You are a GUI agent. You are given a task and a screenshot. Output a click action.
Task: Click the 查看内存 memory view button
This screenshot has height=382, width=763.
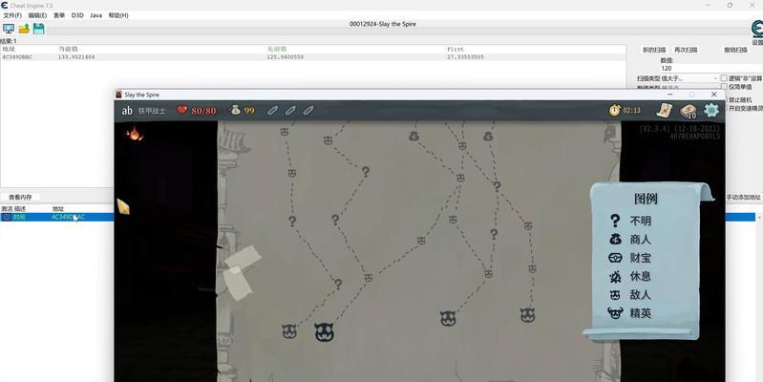click(x=20, y=197)
